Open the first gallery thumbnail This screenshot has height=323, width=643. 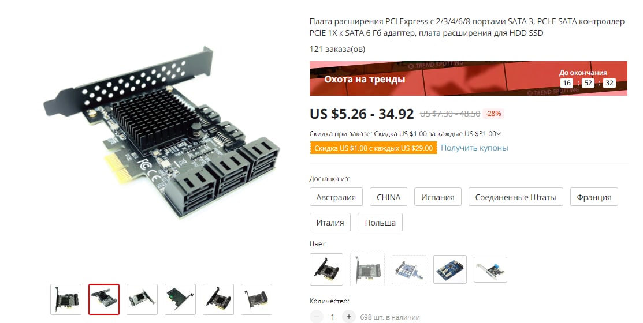point(66,299)
